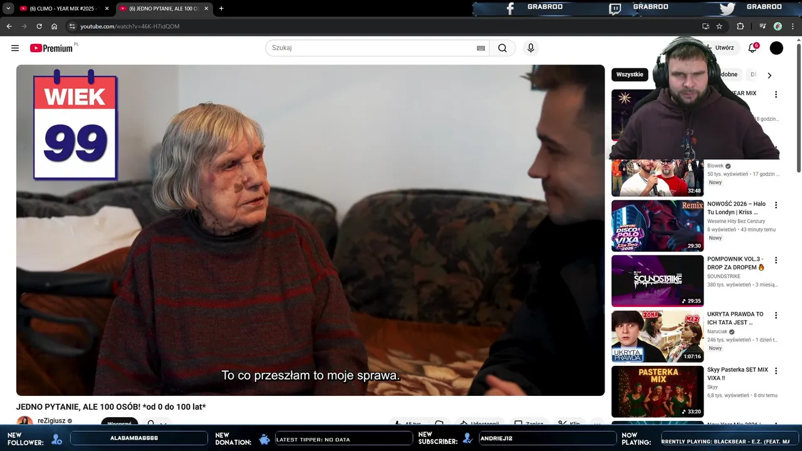The width and height of the screenshot is (802, 451).
Task: Click the Utwórz create button
Action: (724, 48)
